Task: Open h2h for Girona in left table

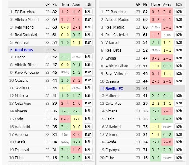Action: 88,57
